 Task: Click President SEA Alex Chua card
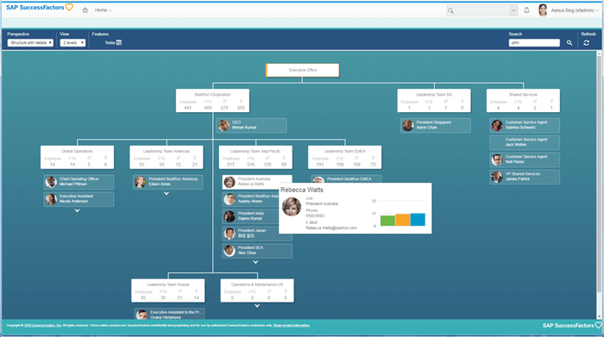257,251
